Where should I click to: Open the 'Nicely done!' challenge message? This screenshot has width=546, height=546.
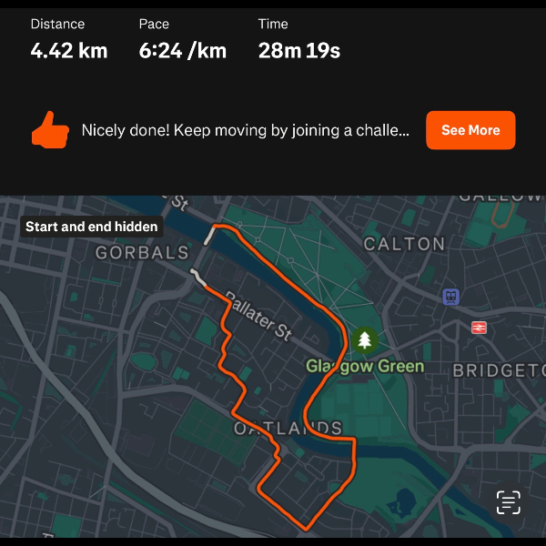pos(245,130)
